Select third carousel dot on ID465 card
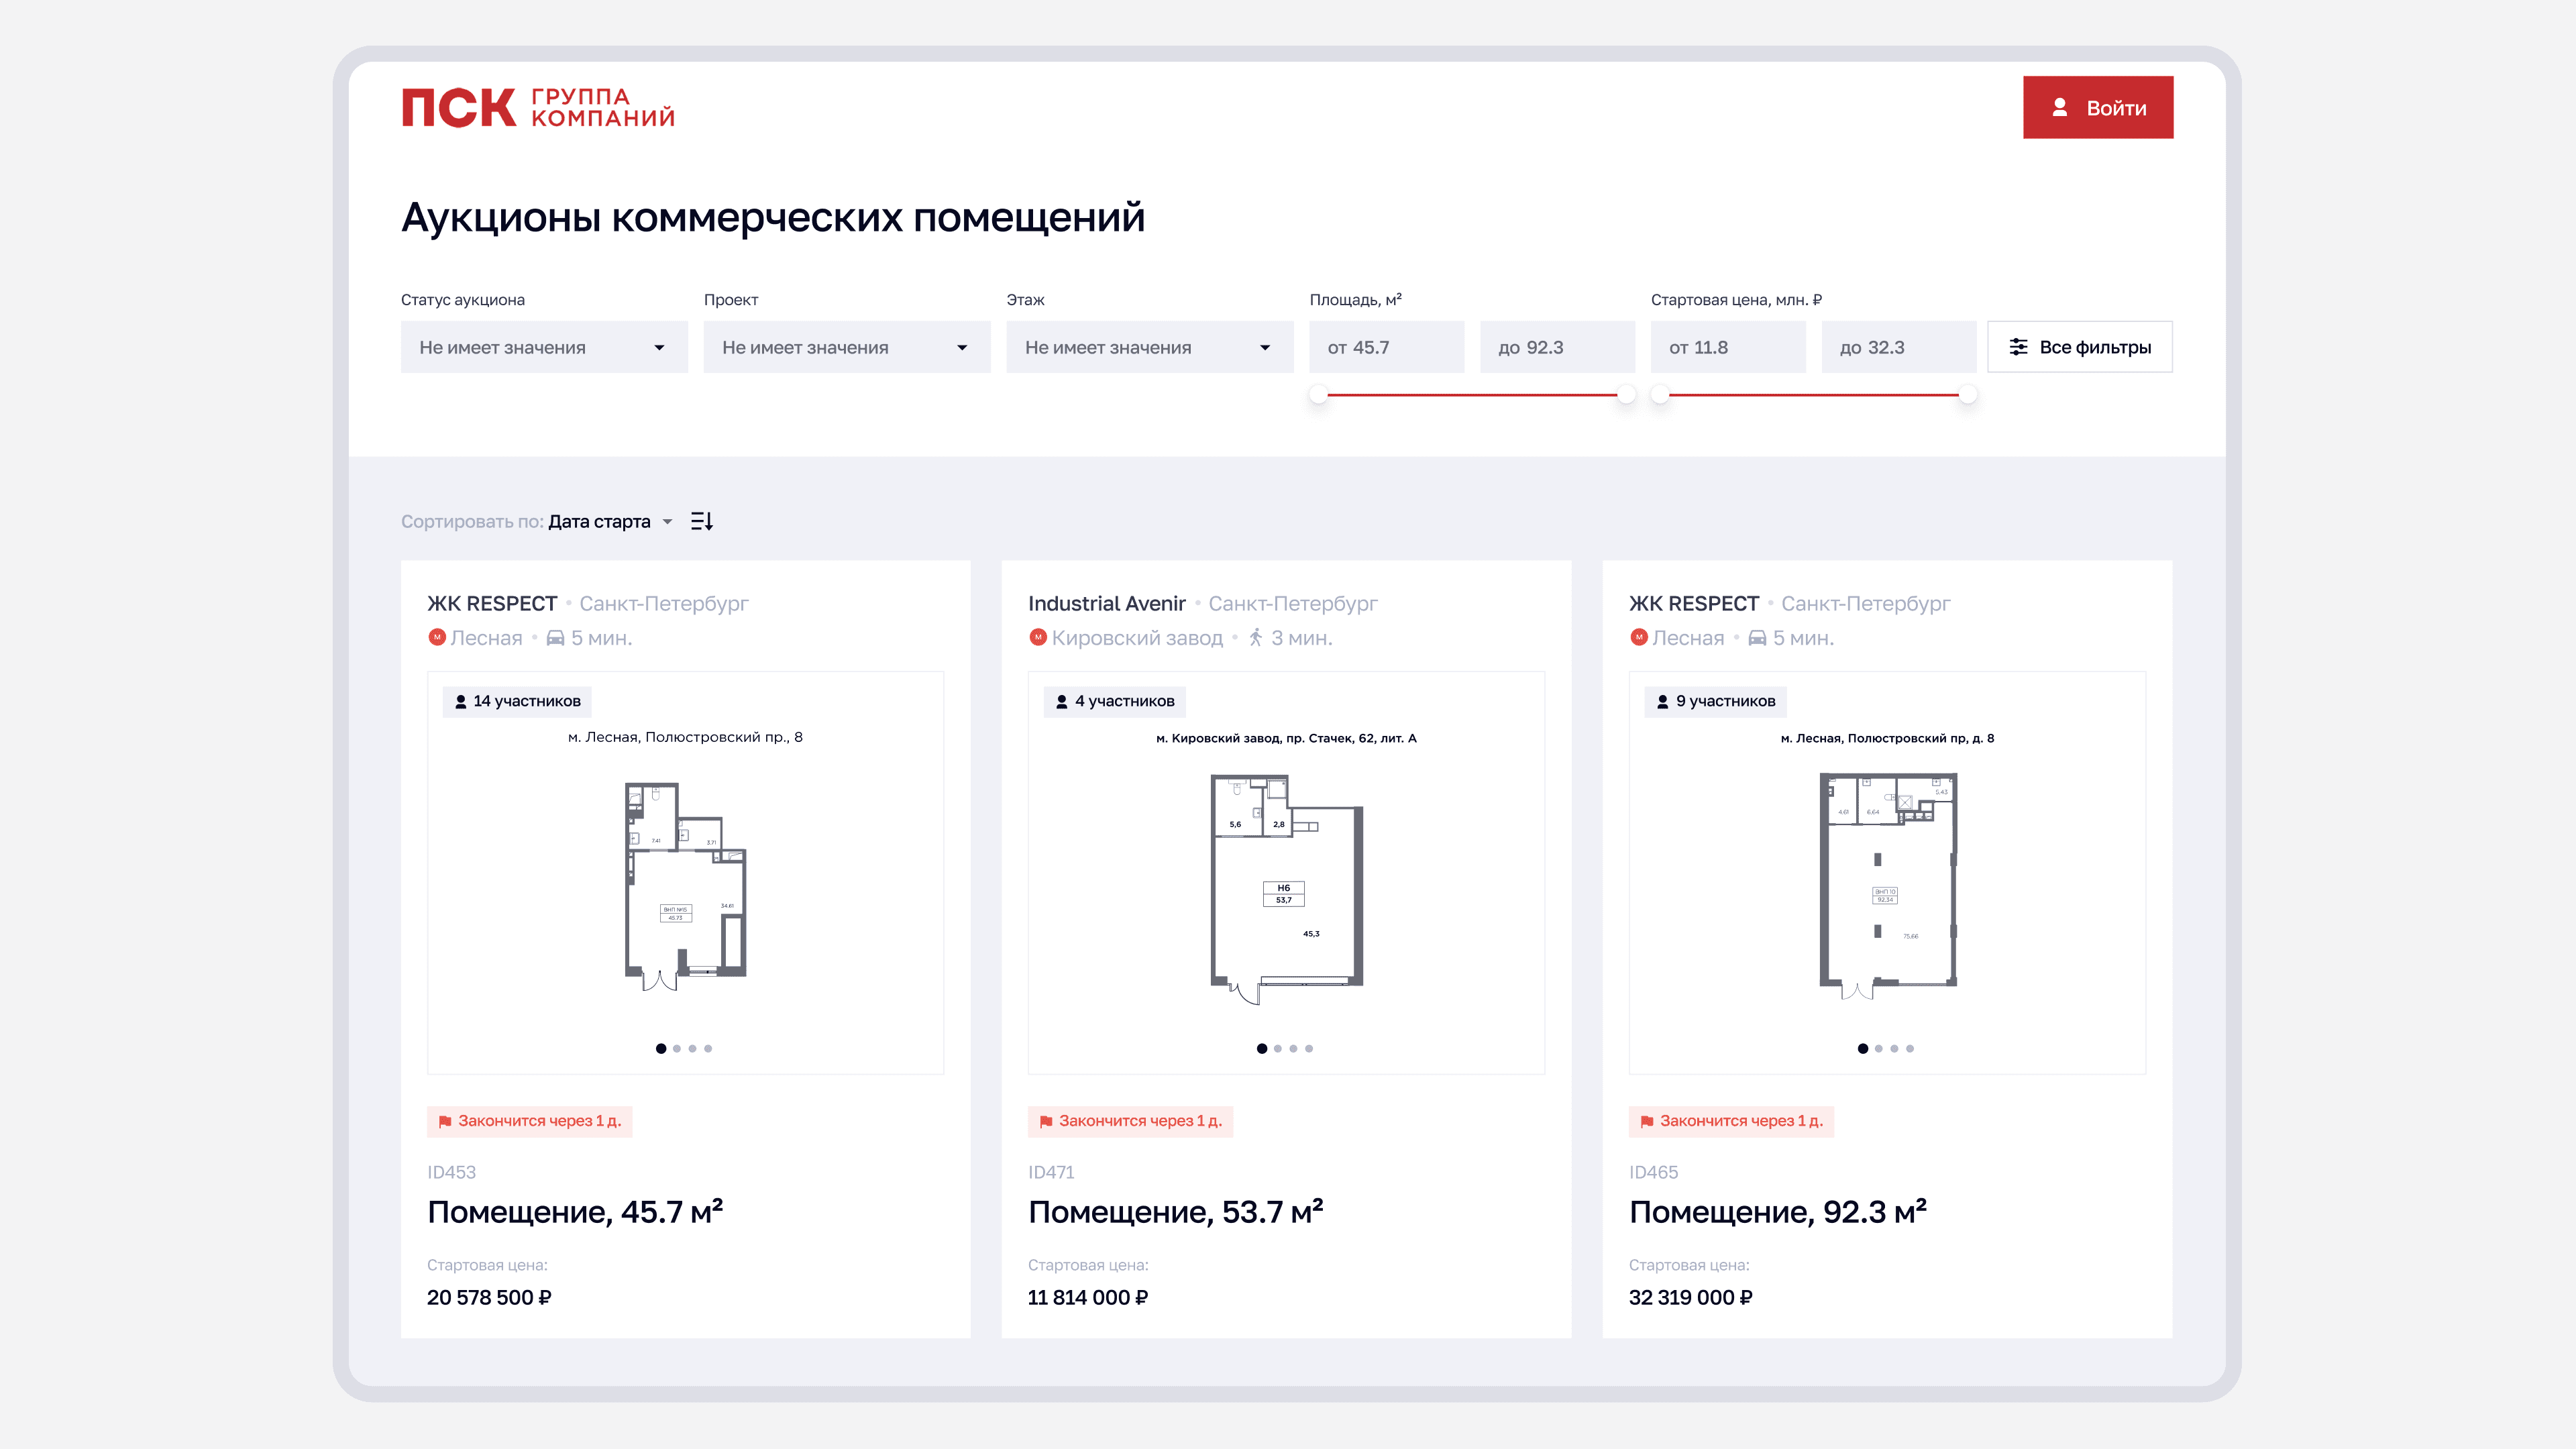 point(1894,1048)
